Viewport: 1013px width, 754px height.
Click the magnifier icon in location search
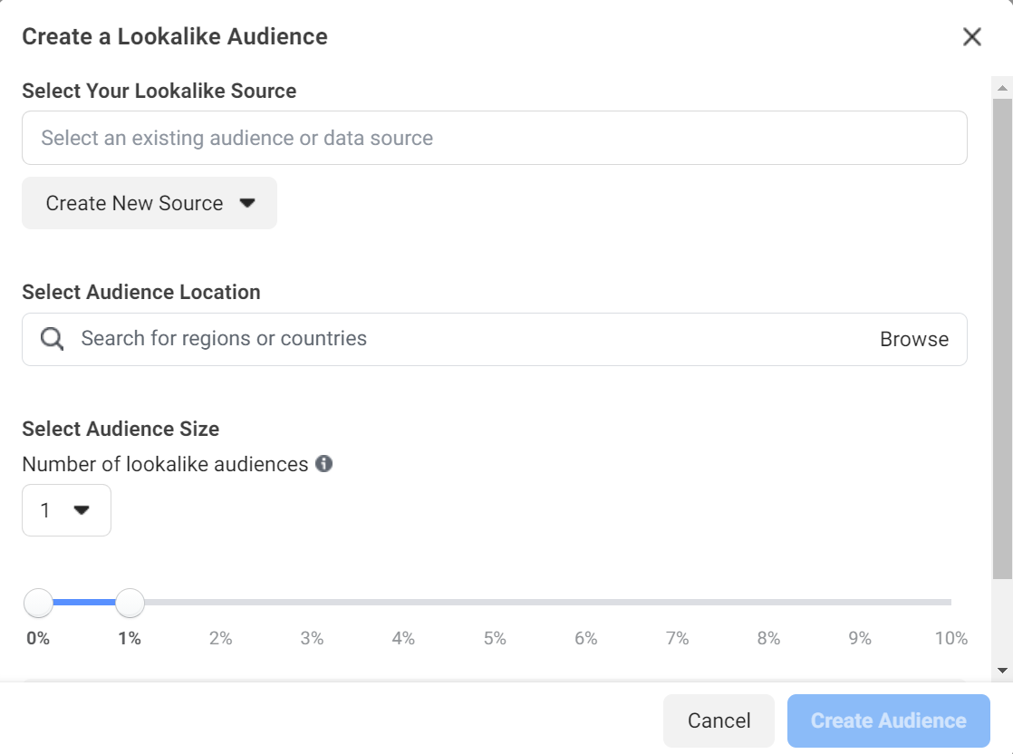click(53, 339)
